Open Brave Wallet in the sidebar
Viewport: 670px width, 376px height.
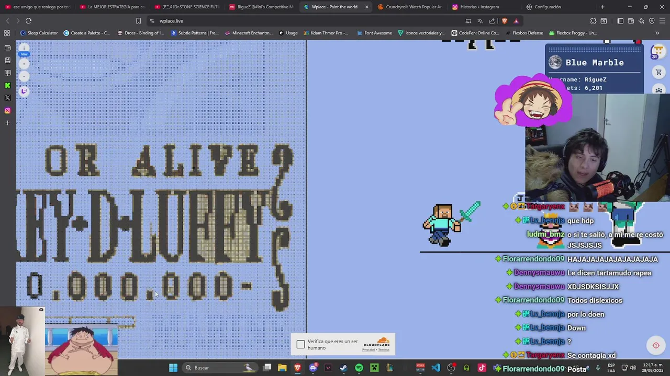point(7,48)
